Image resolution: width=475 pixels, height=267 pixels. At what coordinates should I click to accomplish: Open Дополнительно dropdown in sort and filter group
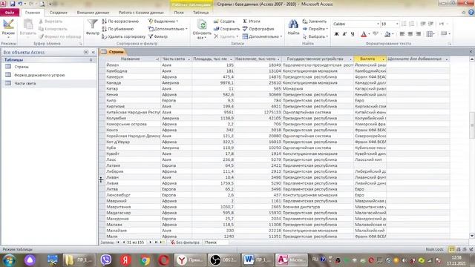point(168,29)
